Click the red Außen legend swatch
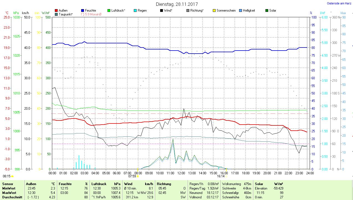 pyautogui.click(x=57, y=10)
